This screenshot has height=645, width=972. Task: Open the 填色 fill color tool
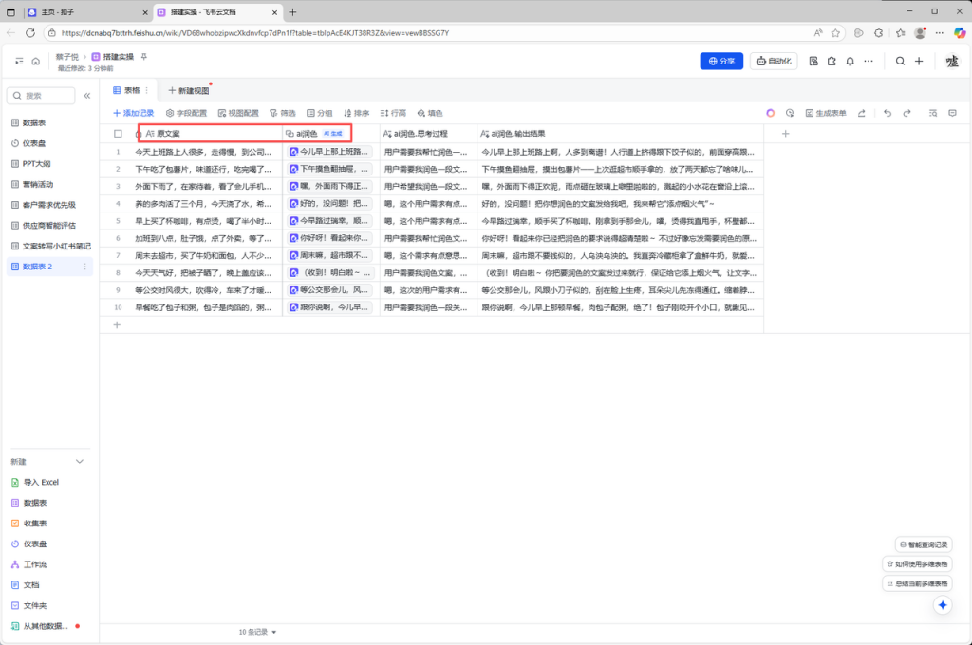coord(430,113)
